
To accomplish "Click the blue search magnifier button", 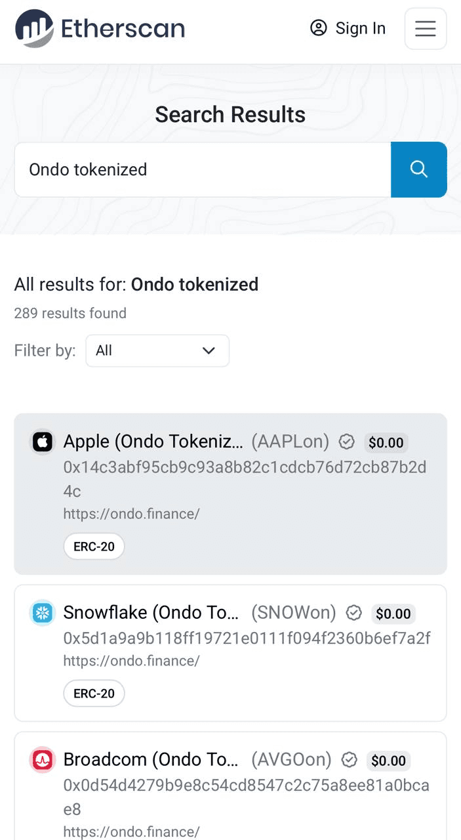I will click(x=419, y=169).
